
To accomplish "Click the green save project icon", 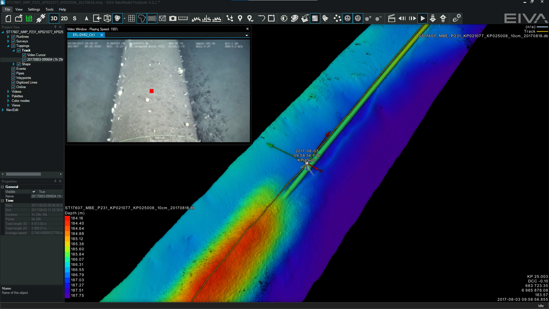I will pyautogui.click(x=29, y=19).
